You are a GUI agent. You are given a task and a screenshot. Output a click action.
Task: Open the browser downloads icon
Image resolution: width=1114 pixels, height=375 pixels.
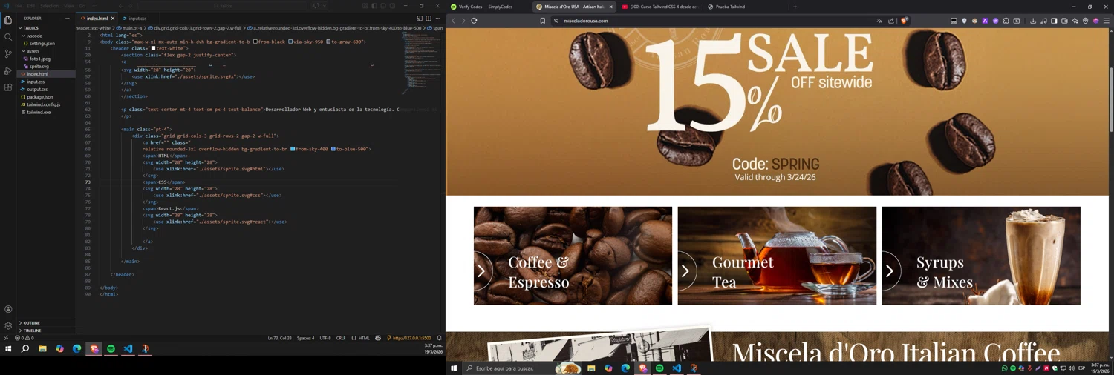[1033, 21]
